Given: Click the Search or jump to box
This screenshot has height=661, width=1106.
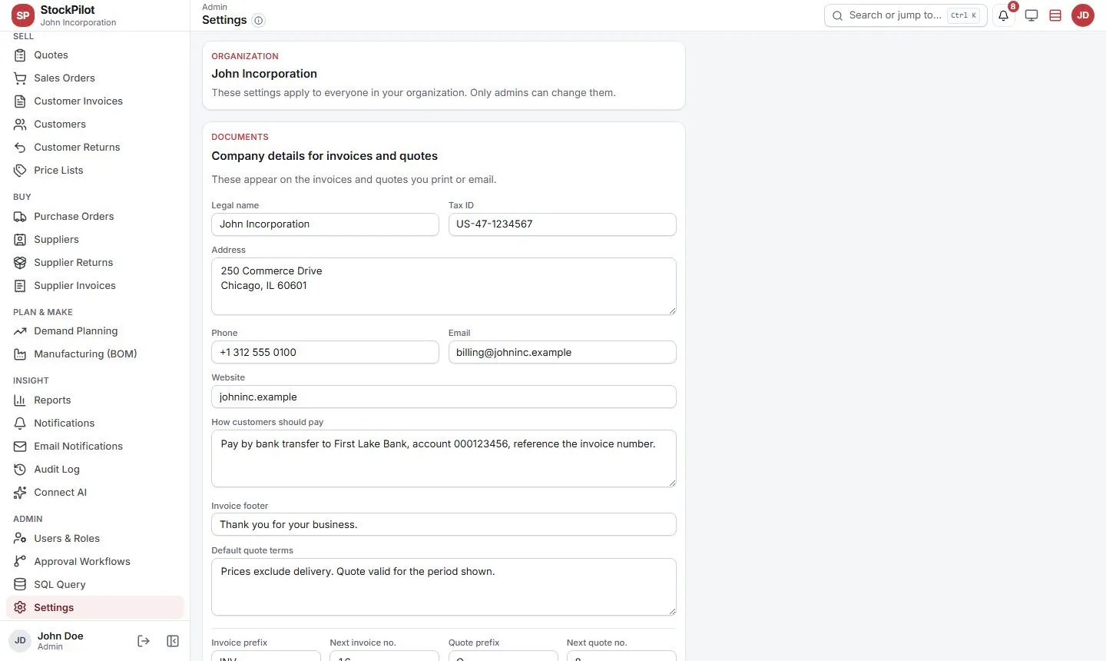Looking at the screenshot, I should pos(906,15).
